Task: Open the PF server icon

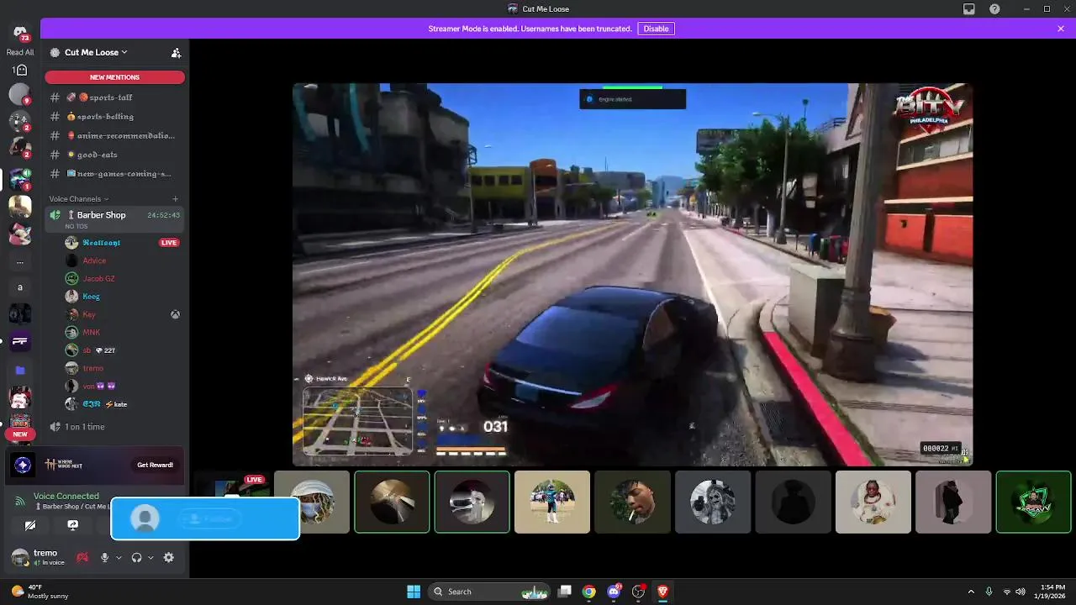Action: [x=20, y=340]
